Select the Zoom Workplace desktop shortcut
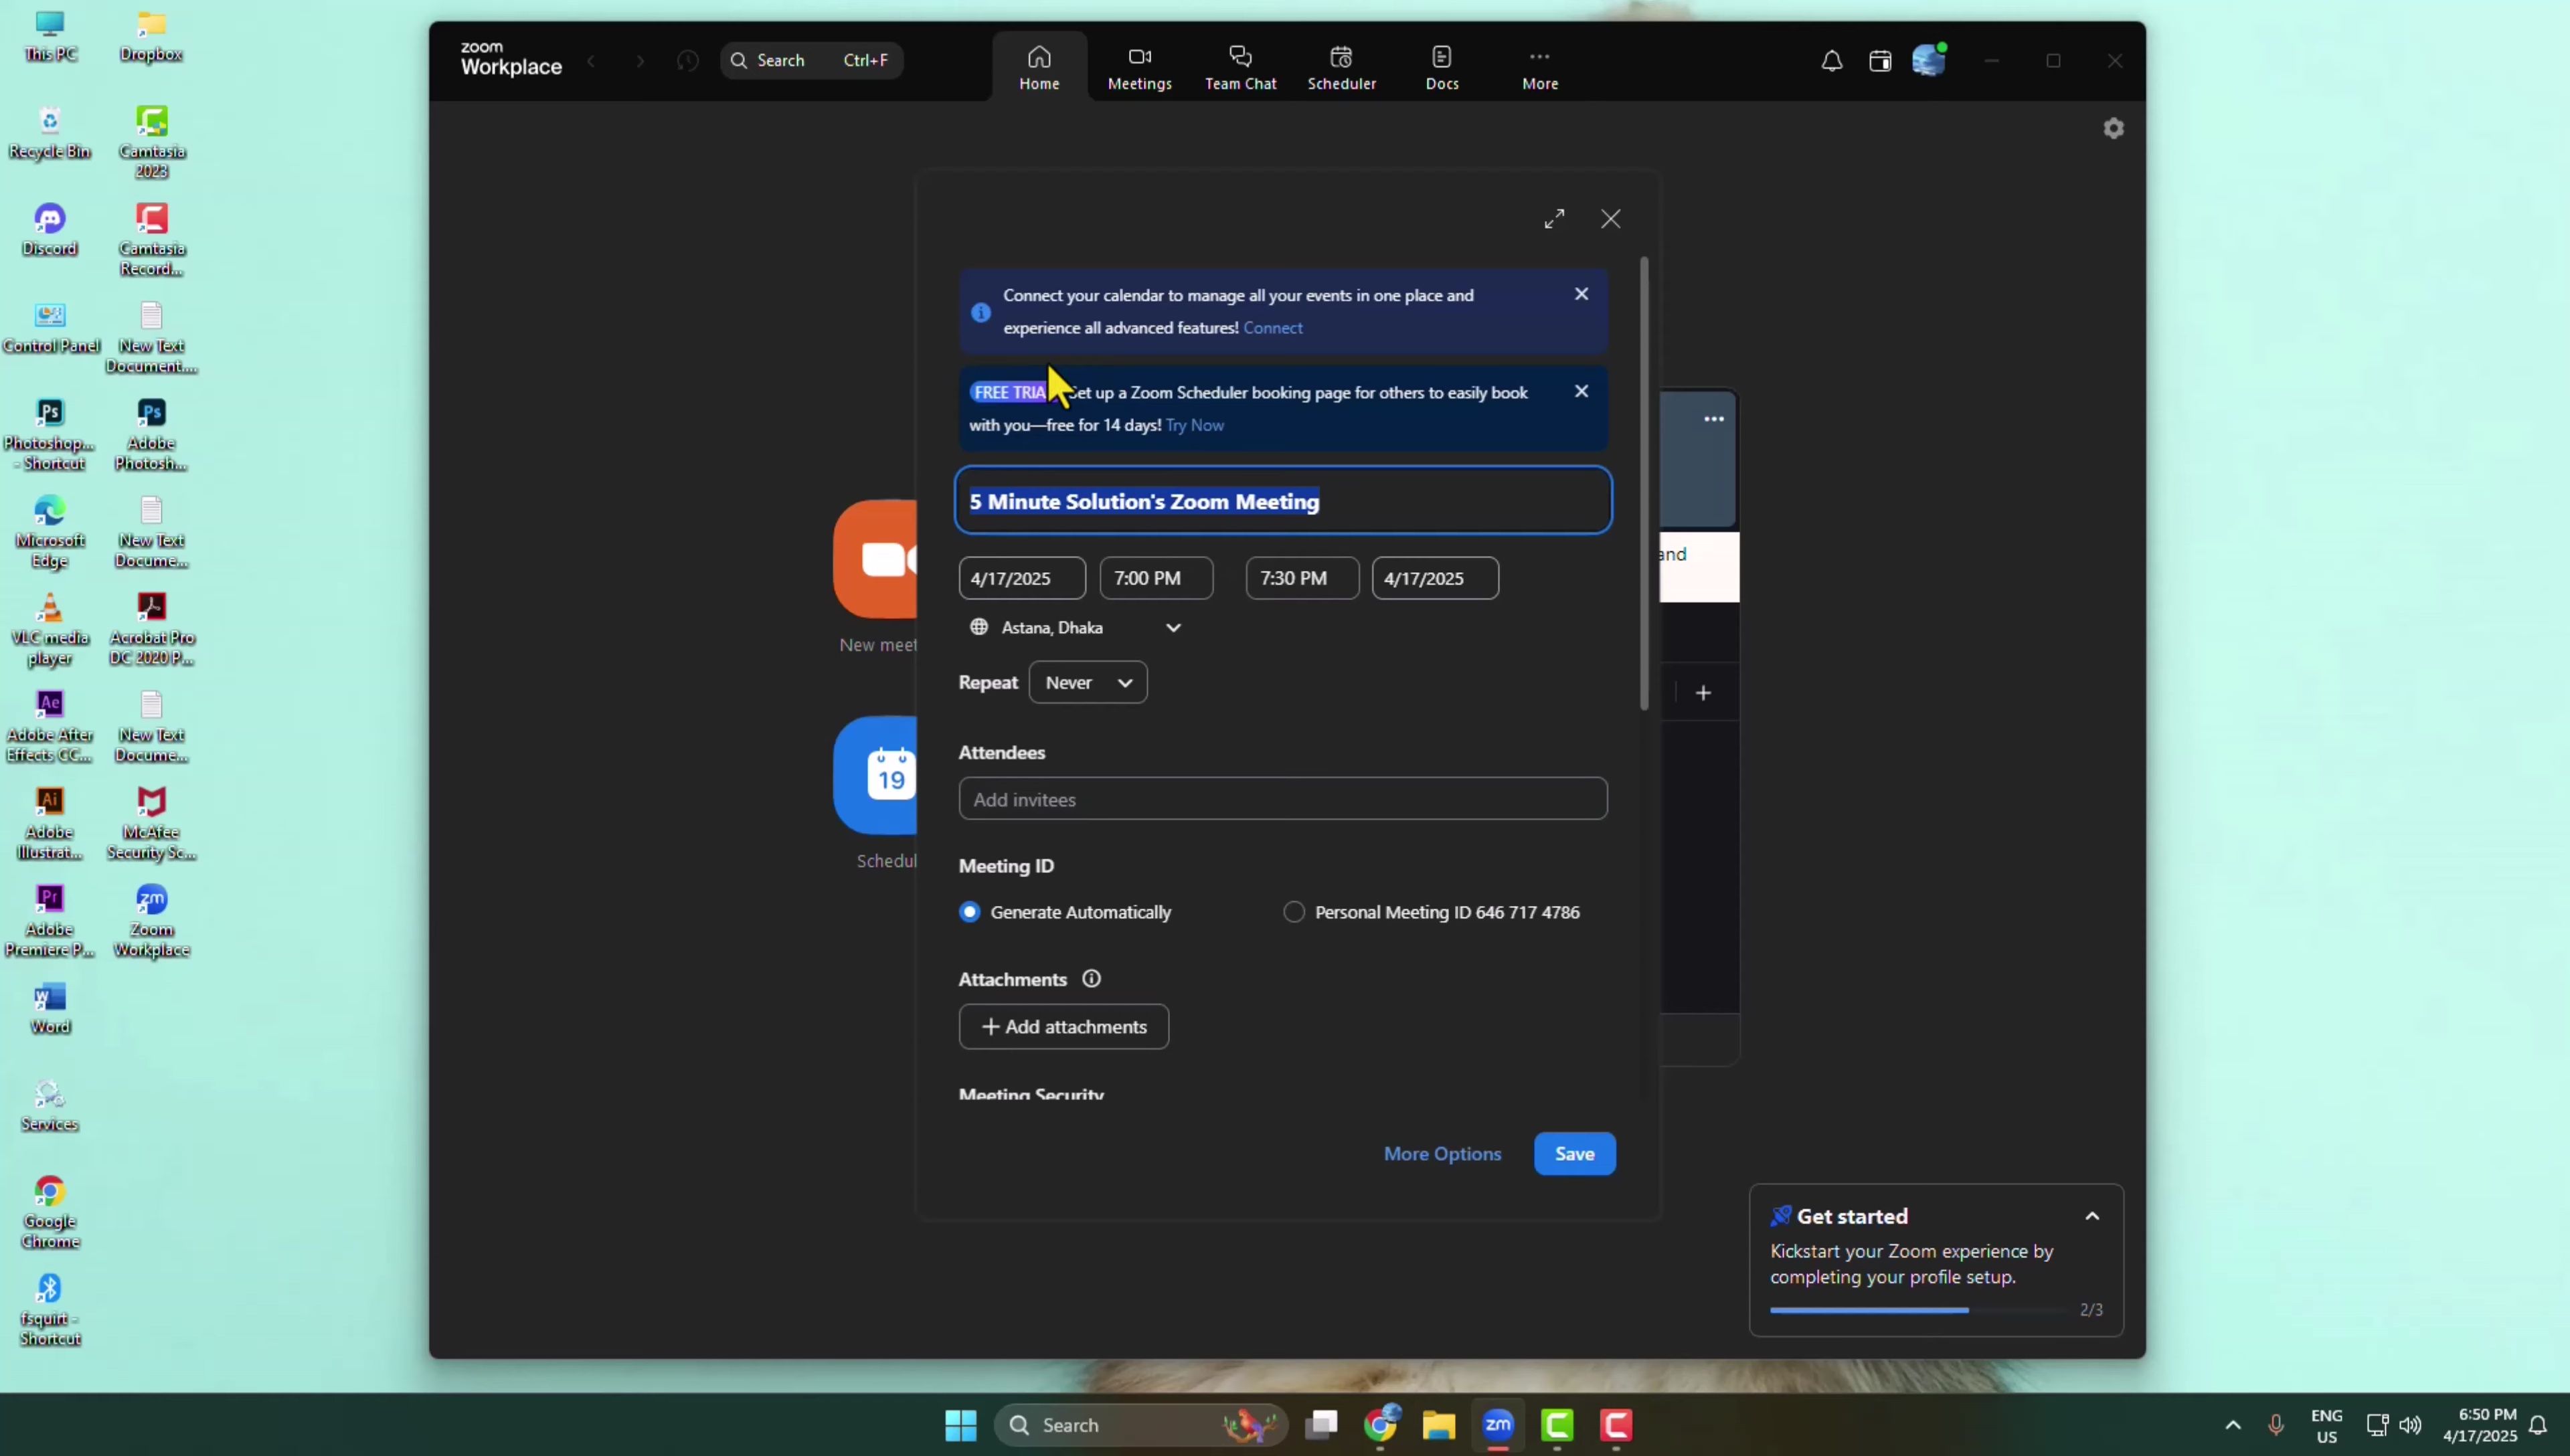 pyautogui.click(x=151, y=920)
